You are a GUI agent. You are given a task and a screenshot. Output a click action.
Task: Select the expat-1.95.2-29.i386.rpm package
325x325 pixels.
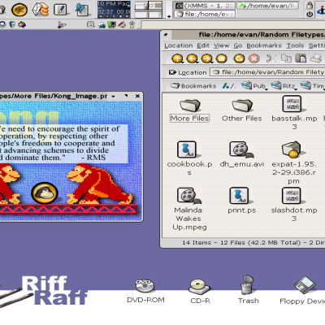pos(294,162)
